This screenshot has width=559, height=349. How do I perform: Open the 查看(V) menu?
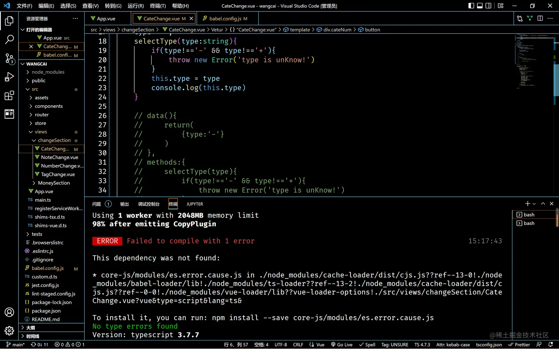[90, 6]
